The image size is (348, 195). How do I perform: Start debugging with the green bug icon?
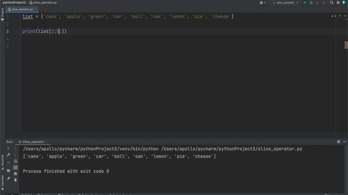(311, 3)
